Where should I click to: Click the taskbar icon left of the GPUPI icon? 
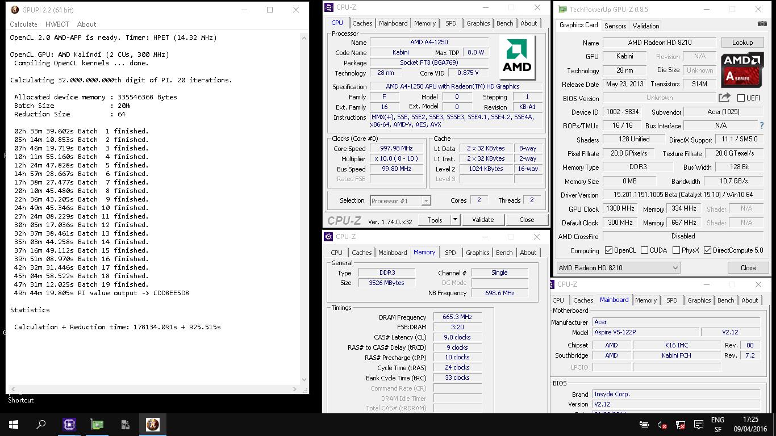125,425
